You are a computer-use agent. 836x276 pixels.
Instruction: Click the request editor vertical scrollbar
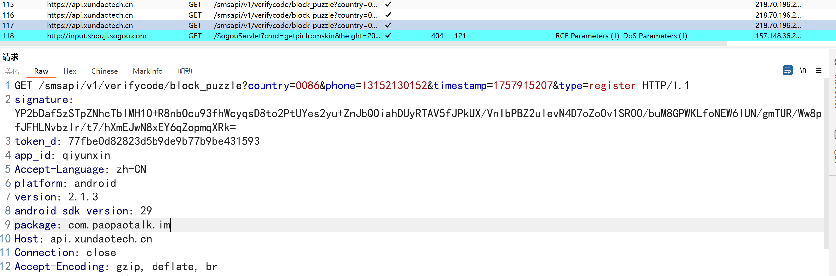click(826, 166)
